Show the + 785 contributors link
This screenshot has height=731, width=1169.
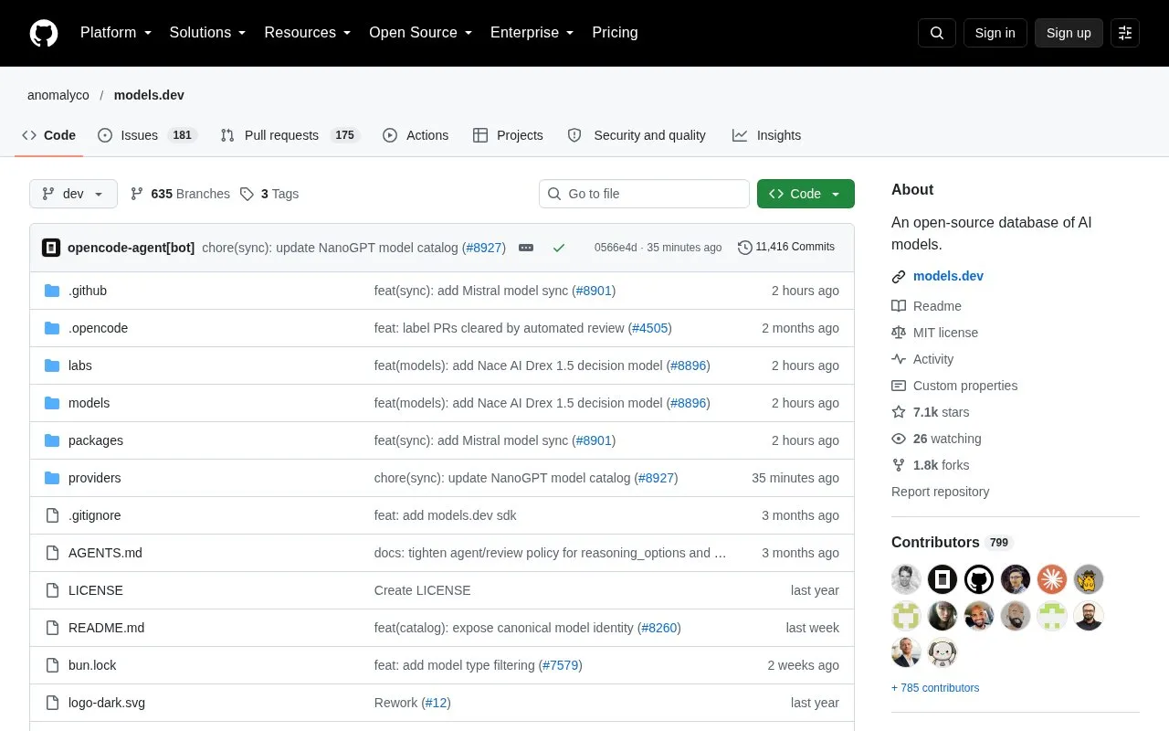(935, 688)
